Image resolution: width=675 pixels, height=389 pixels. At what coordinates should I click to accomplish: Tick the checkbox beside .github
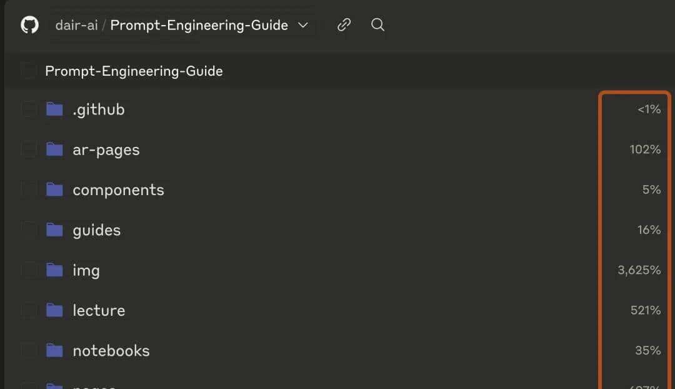pyautogui.click(x=29, y=109)
